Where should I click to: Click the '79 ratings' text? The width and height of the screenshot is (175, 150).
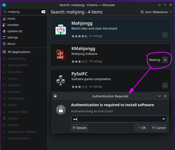coord(96,61)
